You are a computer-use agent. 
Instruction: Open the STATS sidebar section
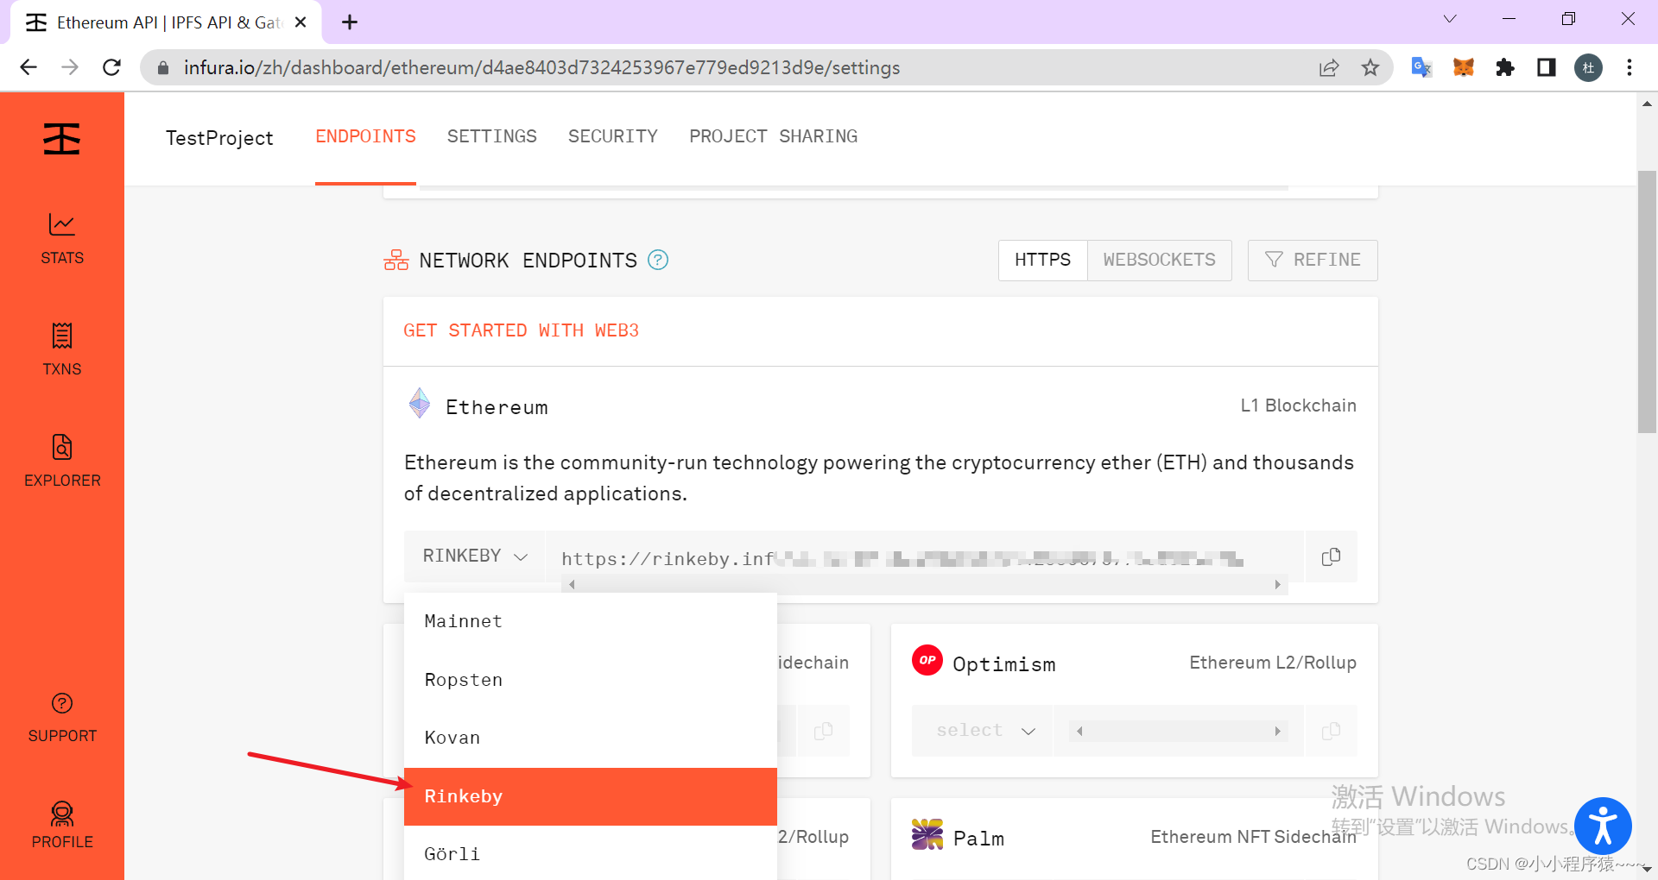pos(62,239)
